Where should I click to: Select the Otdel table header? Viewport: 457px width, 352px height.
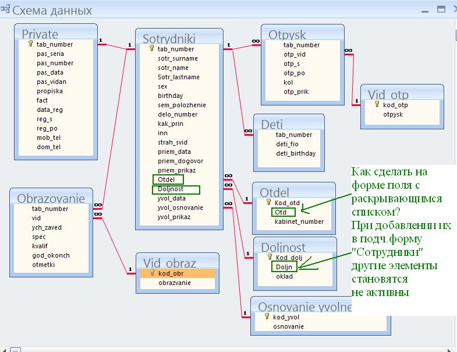[x=294, y=191]
